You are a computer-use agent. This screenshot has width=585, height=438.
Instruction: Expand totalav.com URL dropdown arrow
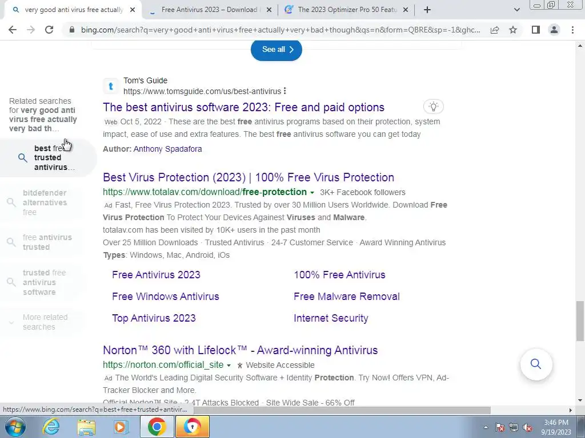312,193
